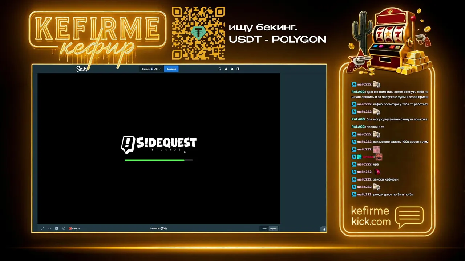Open the search magnifier icon
Screen dimensions: 465x261
(x=220, y=69)
